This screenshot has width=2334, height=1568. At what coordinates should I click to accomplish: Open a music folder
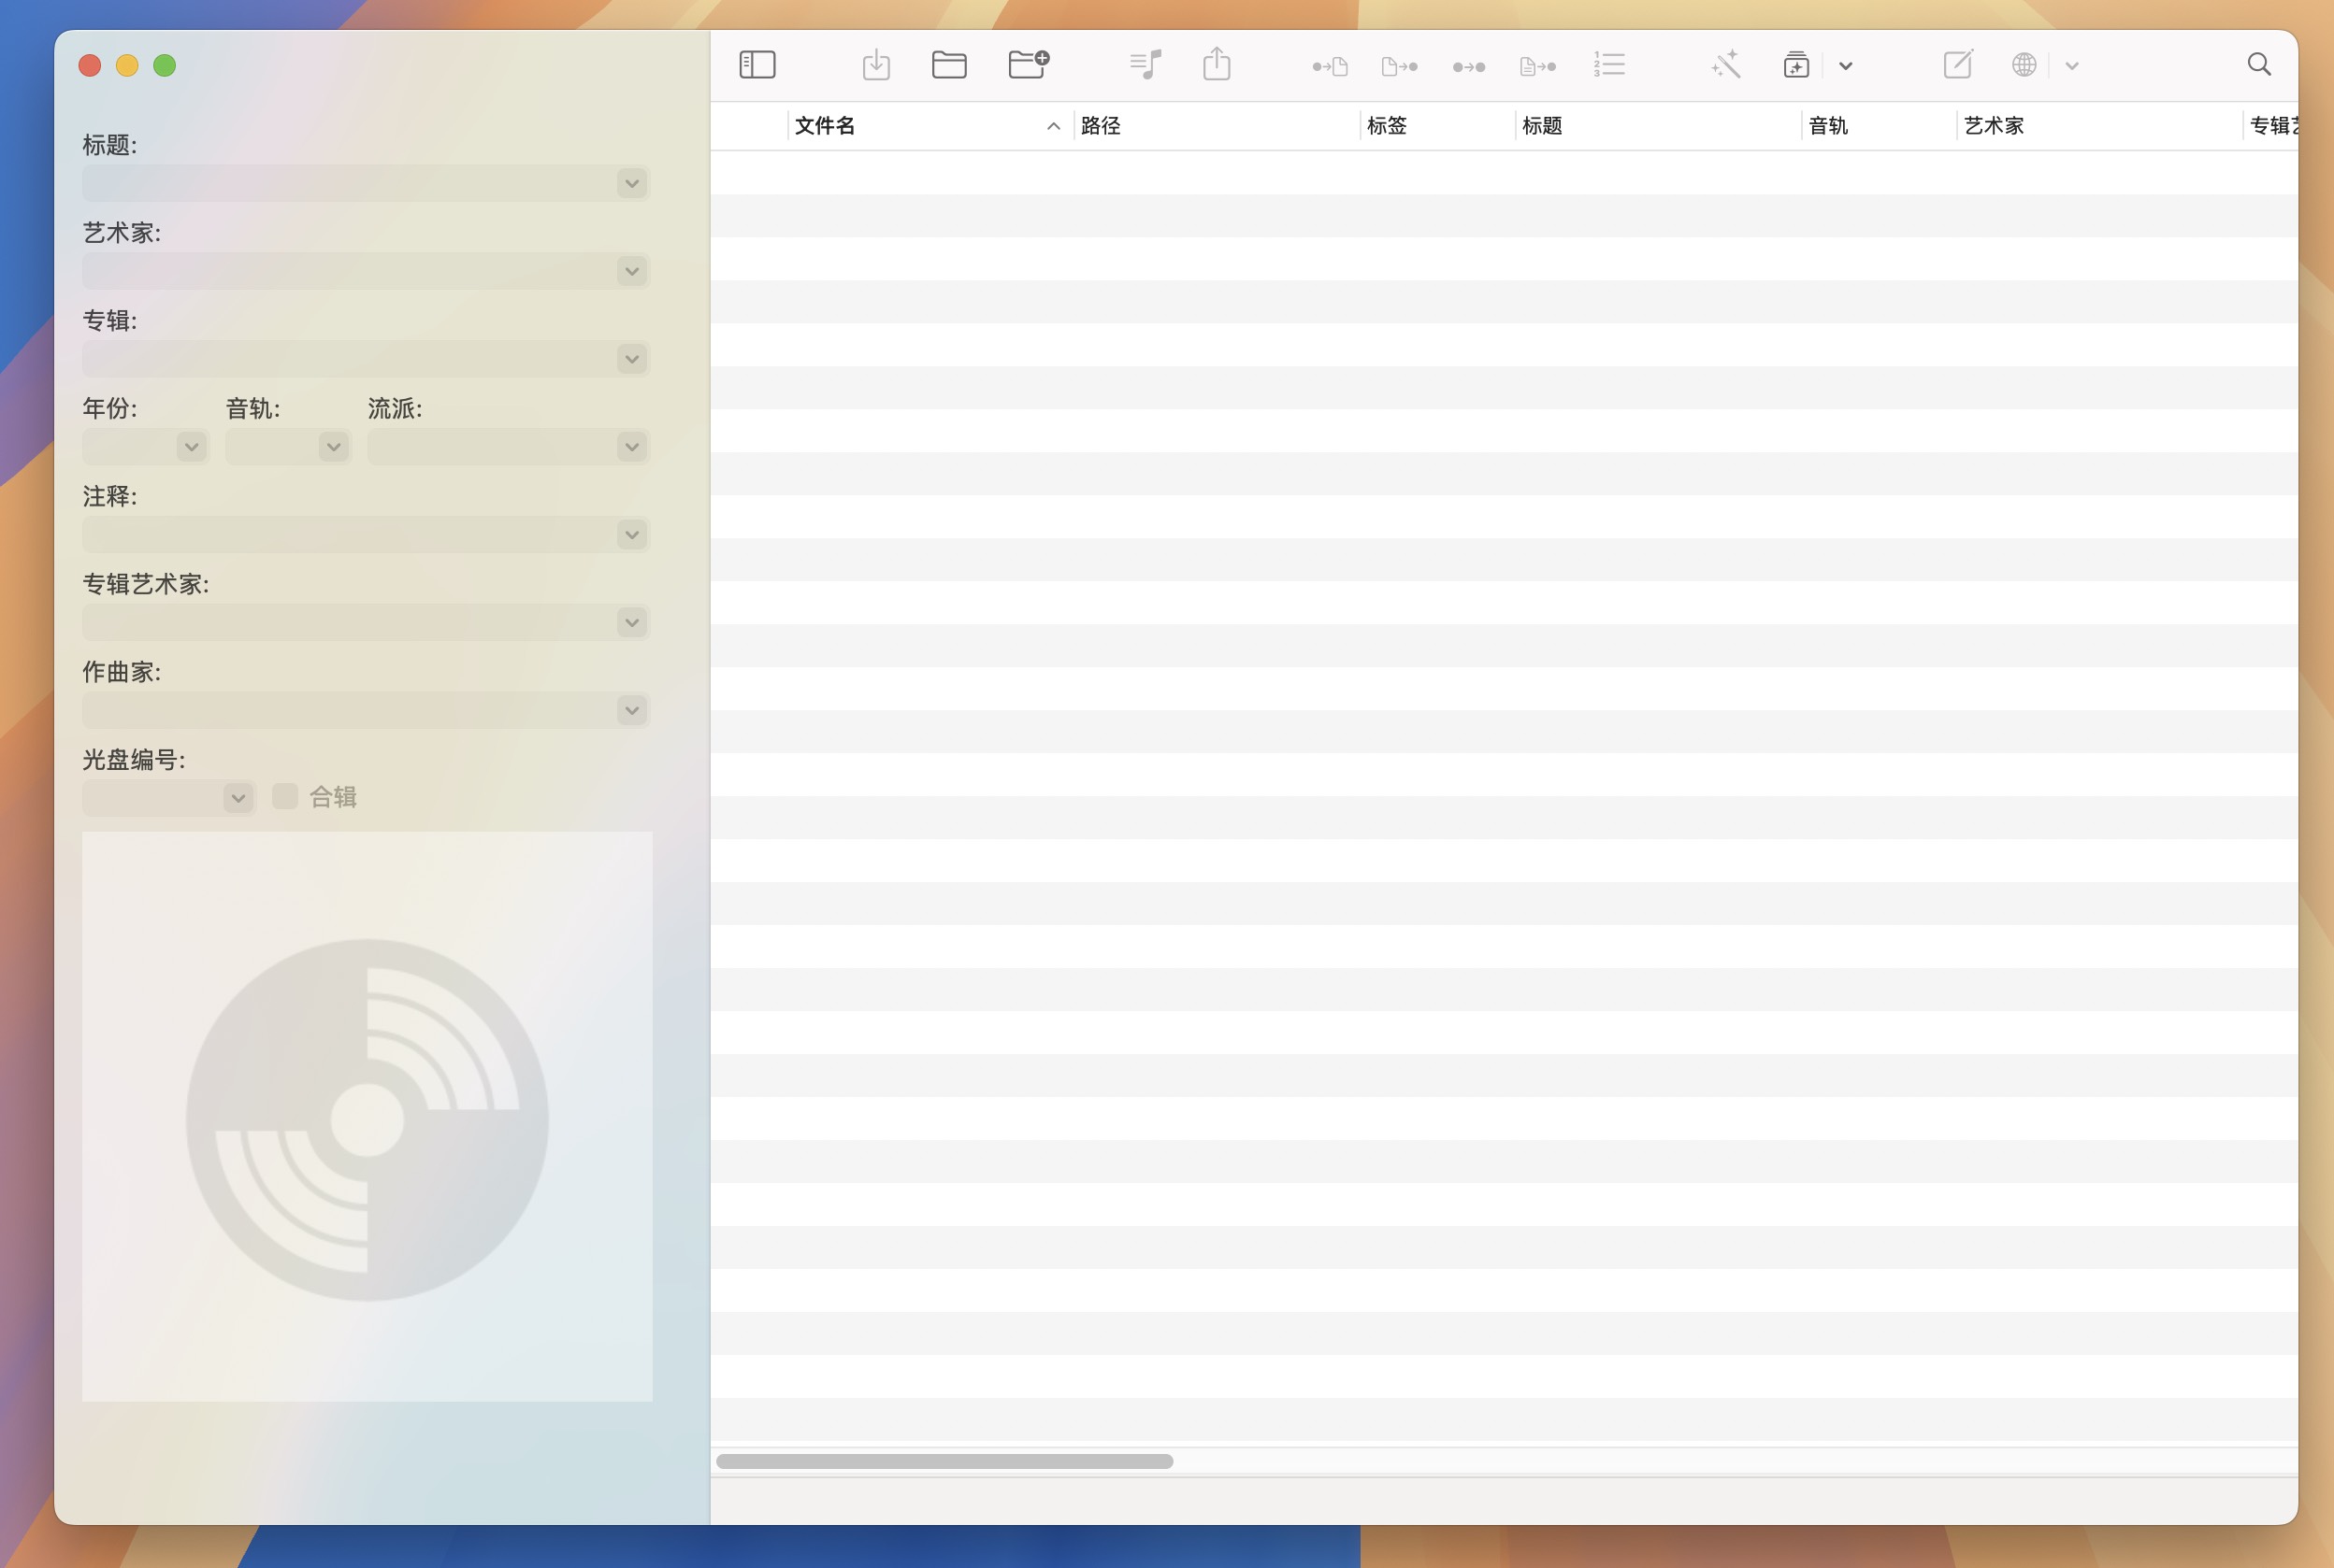pyautogui.click(x=948, y=64)
